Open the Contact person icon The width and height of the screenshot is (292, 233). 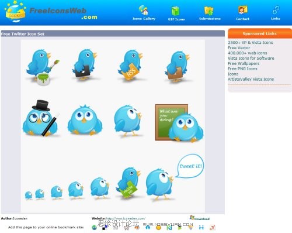point(242,10)
